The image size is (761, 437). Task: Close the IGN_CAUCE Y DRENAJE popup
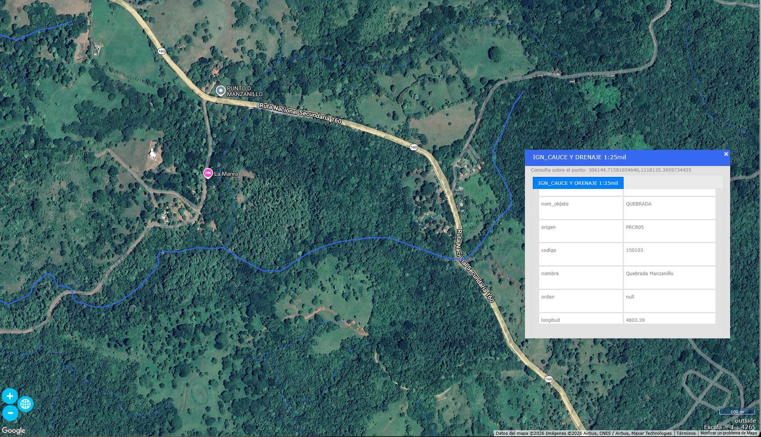(726, 154)
